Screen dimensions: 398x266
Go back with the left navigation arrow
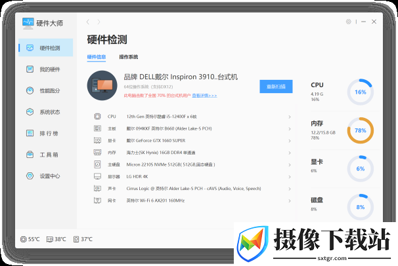88,22
